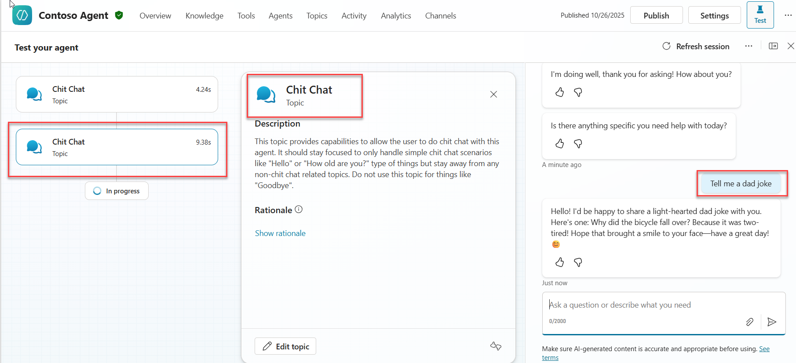Open more options next to Refresh session
The image size is (796, 363).
(x=749, y=46)
